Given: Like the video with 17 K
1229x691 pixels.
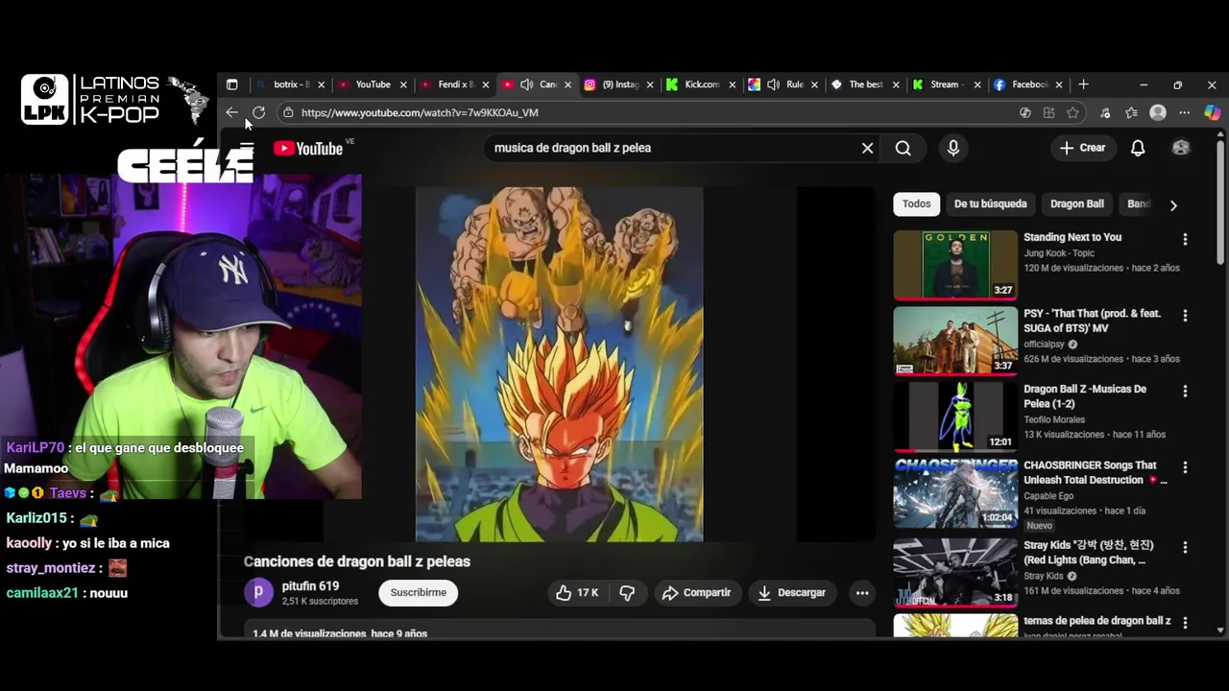Looking at the screenshot, I should click(577, 592).
